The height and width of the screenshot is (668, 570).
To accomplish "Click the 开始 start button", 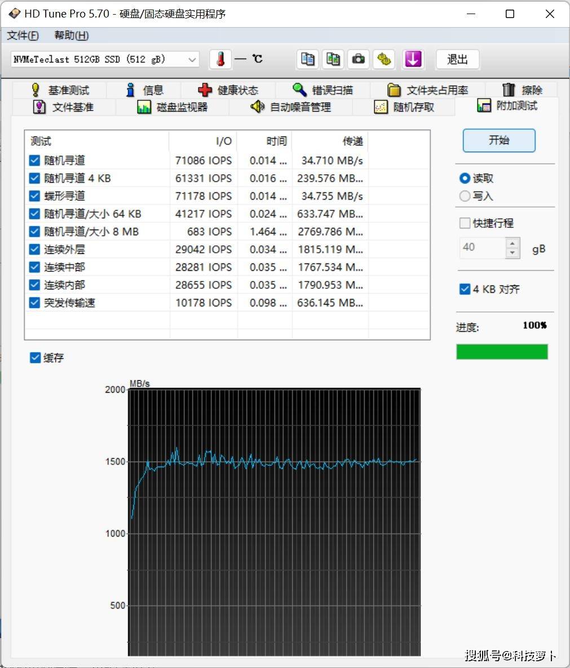I will 499,140.
